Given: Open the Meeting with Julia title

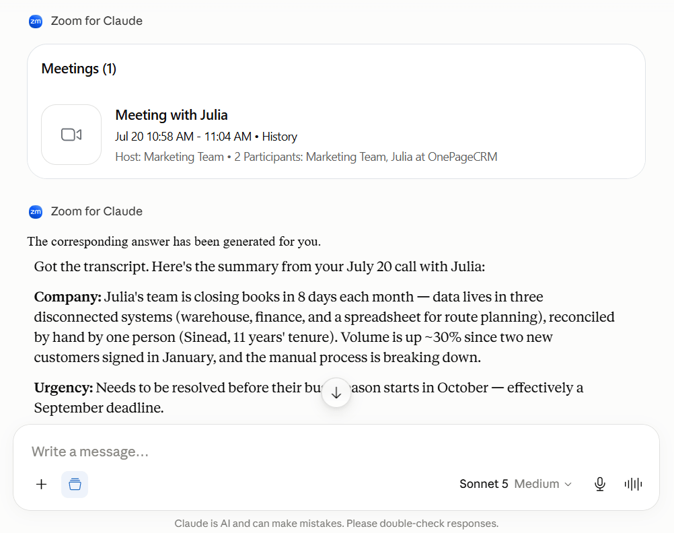Looking at the screenshot, I should click(x=172, y=115).
